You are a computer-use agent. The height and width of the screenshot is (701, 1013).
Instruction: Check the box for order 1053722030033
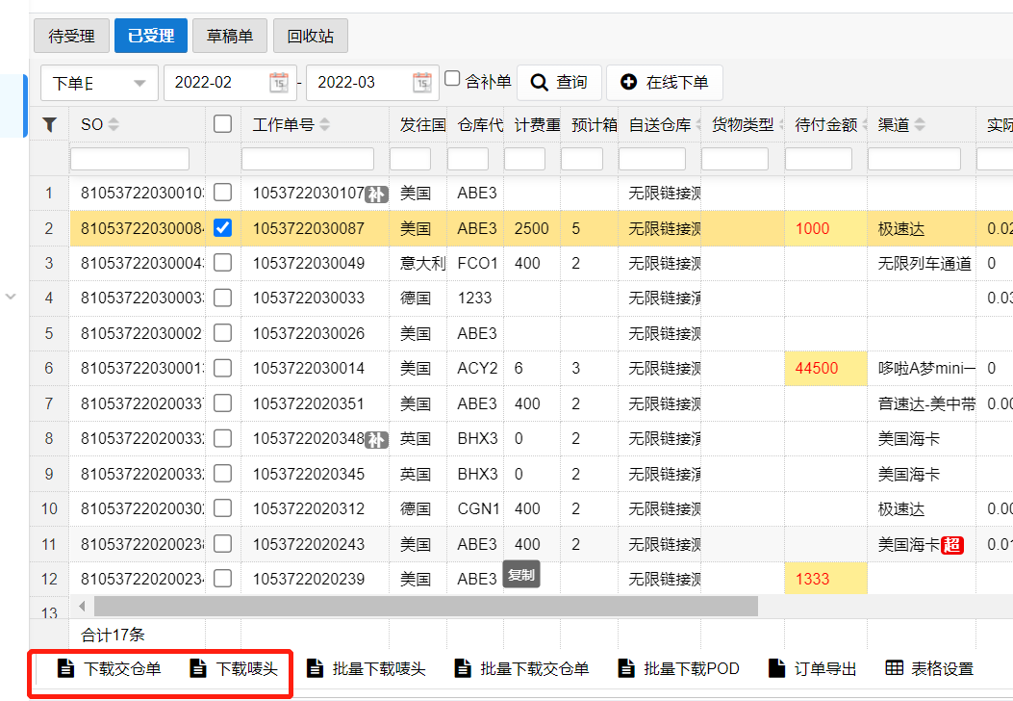coord(222,297)
